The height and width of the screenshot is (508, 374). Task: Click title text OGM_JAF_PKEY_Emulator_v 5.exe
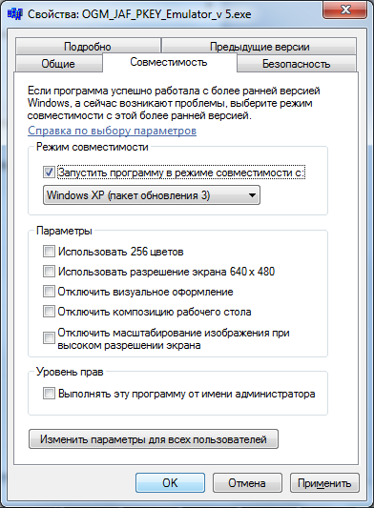[166, 14]
